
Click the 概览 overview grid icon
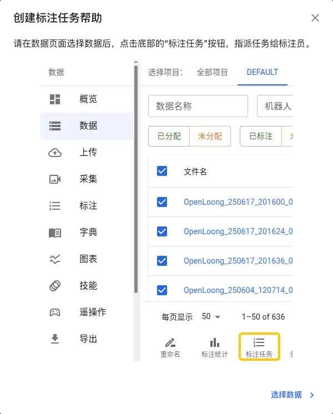55,99
